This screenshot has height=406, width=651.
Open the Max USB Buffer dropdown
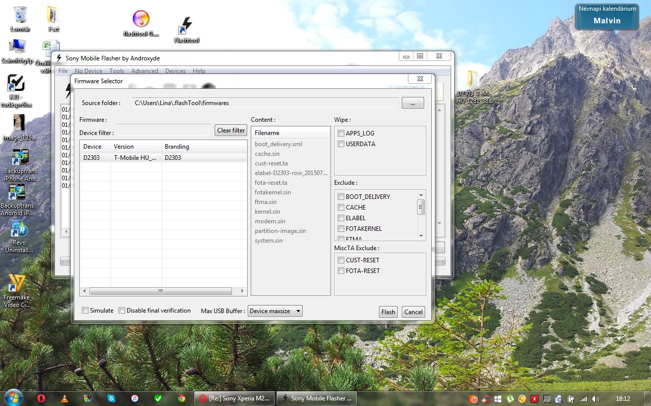click(275, 311)
